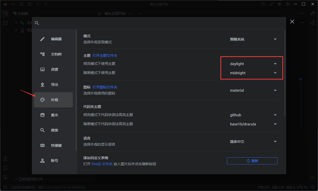Click the global graph dock icon on right

pyautogui.click(x=312, y=13)
